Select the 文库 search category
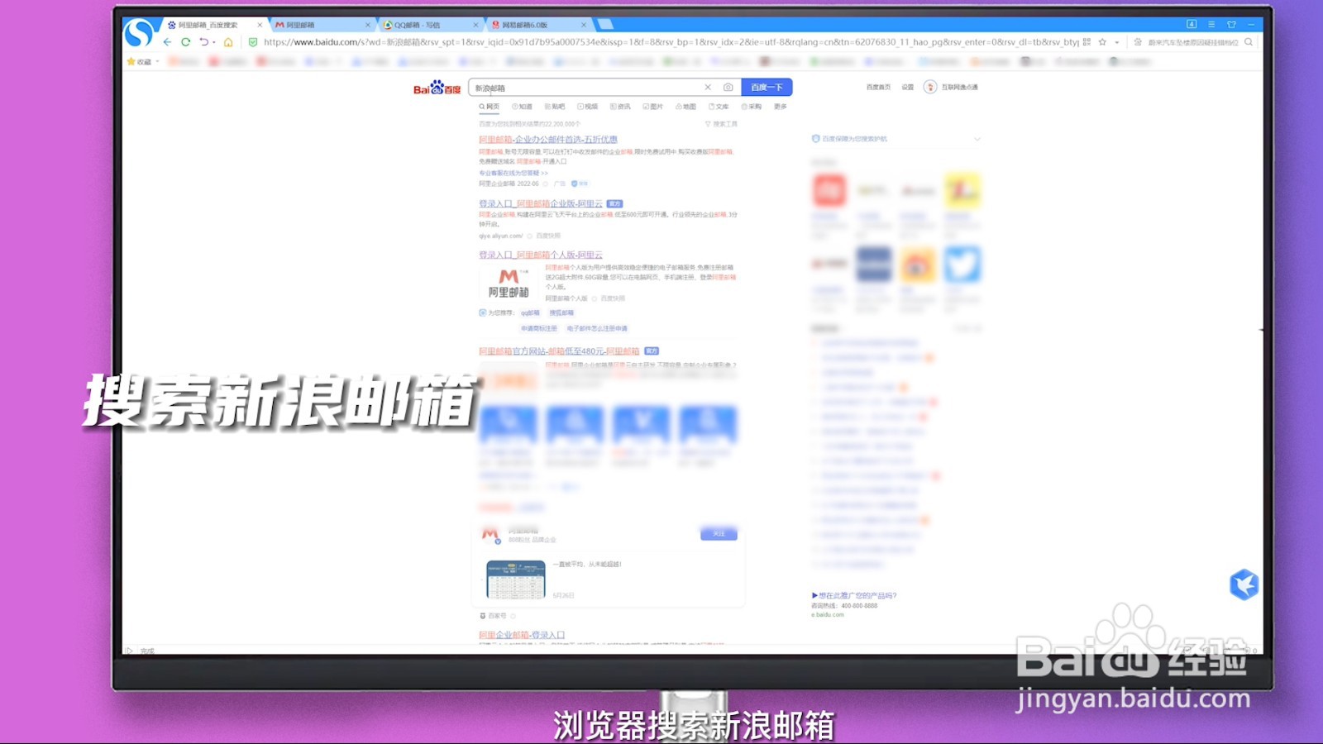The width and height of the screenshot is (1323, 744). tap(719, 107)
